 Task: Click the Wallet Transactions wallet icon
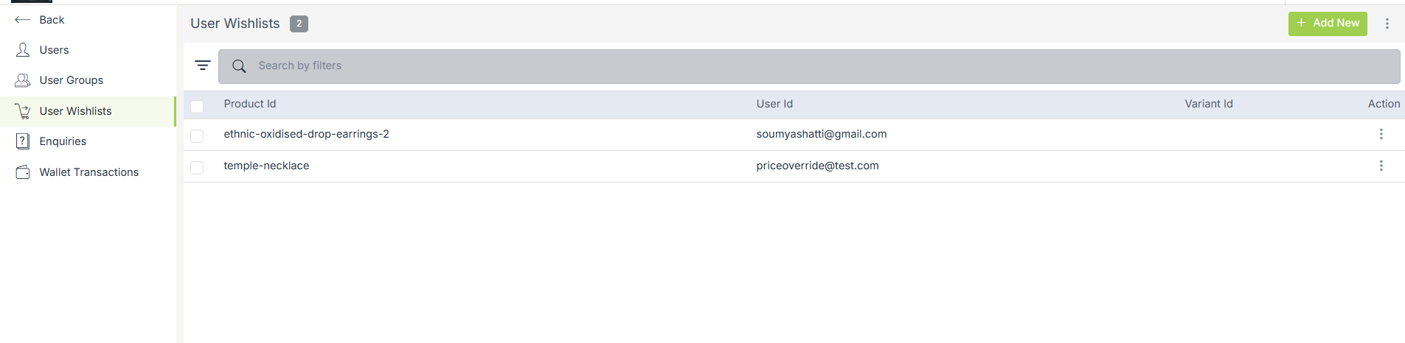pyautogui.click(x=23, y=172)
